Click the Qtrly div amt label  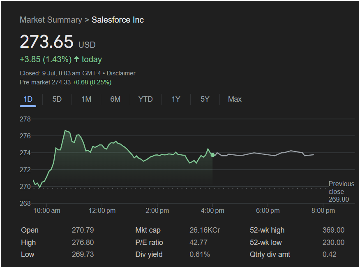[x=270, y=254]
